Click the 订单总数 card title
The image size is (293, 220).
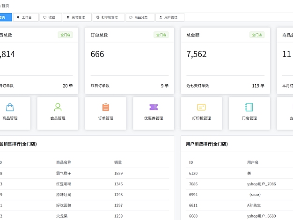point(99,35)
